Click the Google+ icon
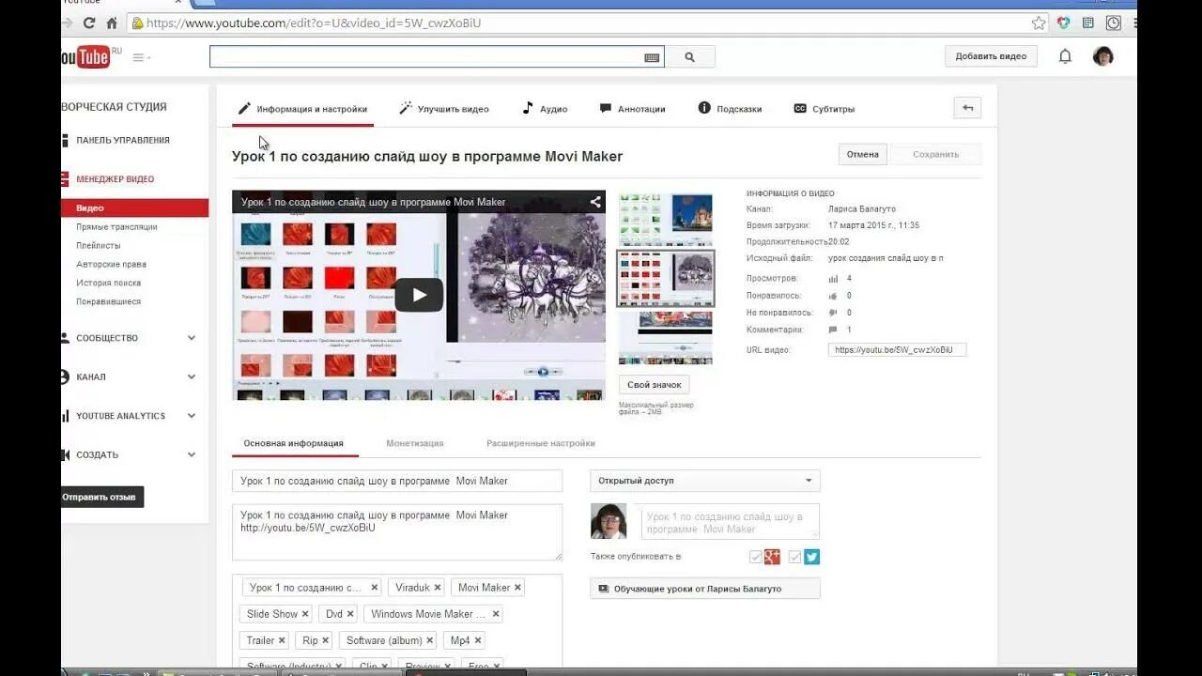The image size is (1202, 676). point(772,557)
